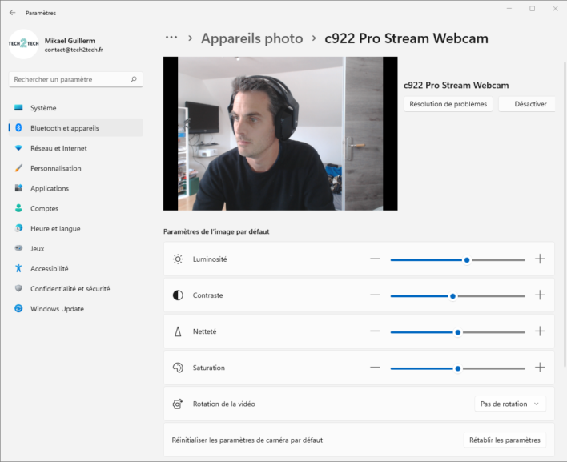This screenshot has height=462, width=567.
Task: Expand the breadcrumb ellipsis menu
Action: (171, 38)
